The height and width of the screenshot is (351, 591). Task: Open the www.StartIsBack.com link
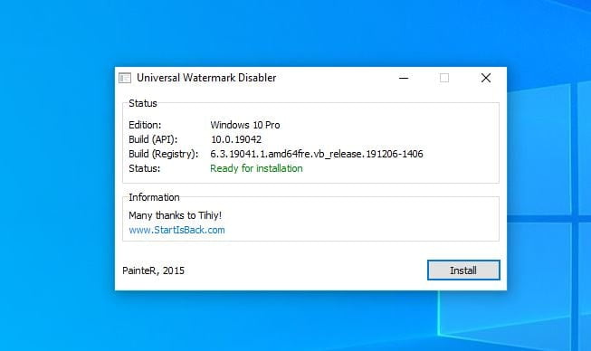pyautogui.click(x=176, y=230)
